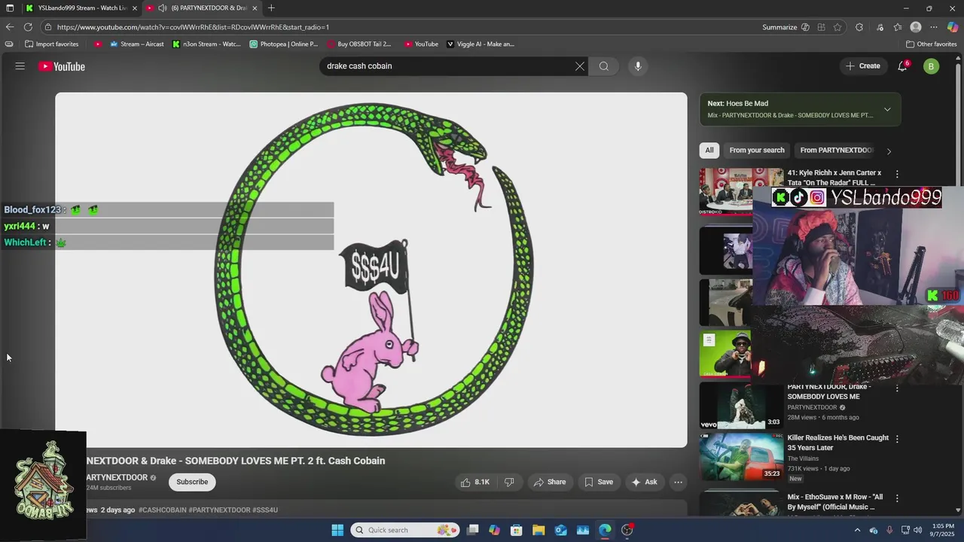
Task: Open the YouTube hamburger guide menu
Action: click(x=20, y=66)
